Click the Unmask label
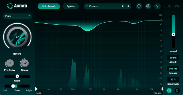This screenshot has height=95, width=183. pyautogui.click(x=173, y=51)
